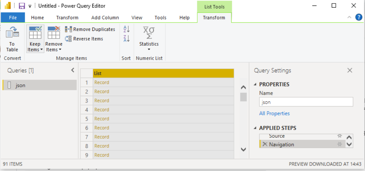Screen dimensions: 365x171
Task: Collapse the PROPERTIES section
Action: (x=256, y=84)
